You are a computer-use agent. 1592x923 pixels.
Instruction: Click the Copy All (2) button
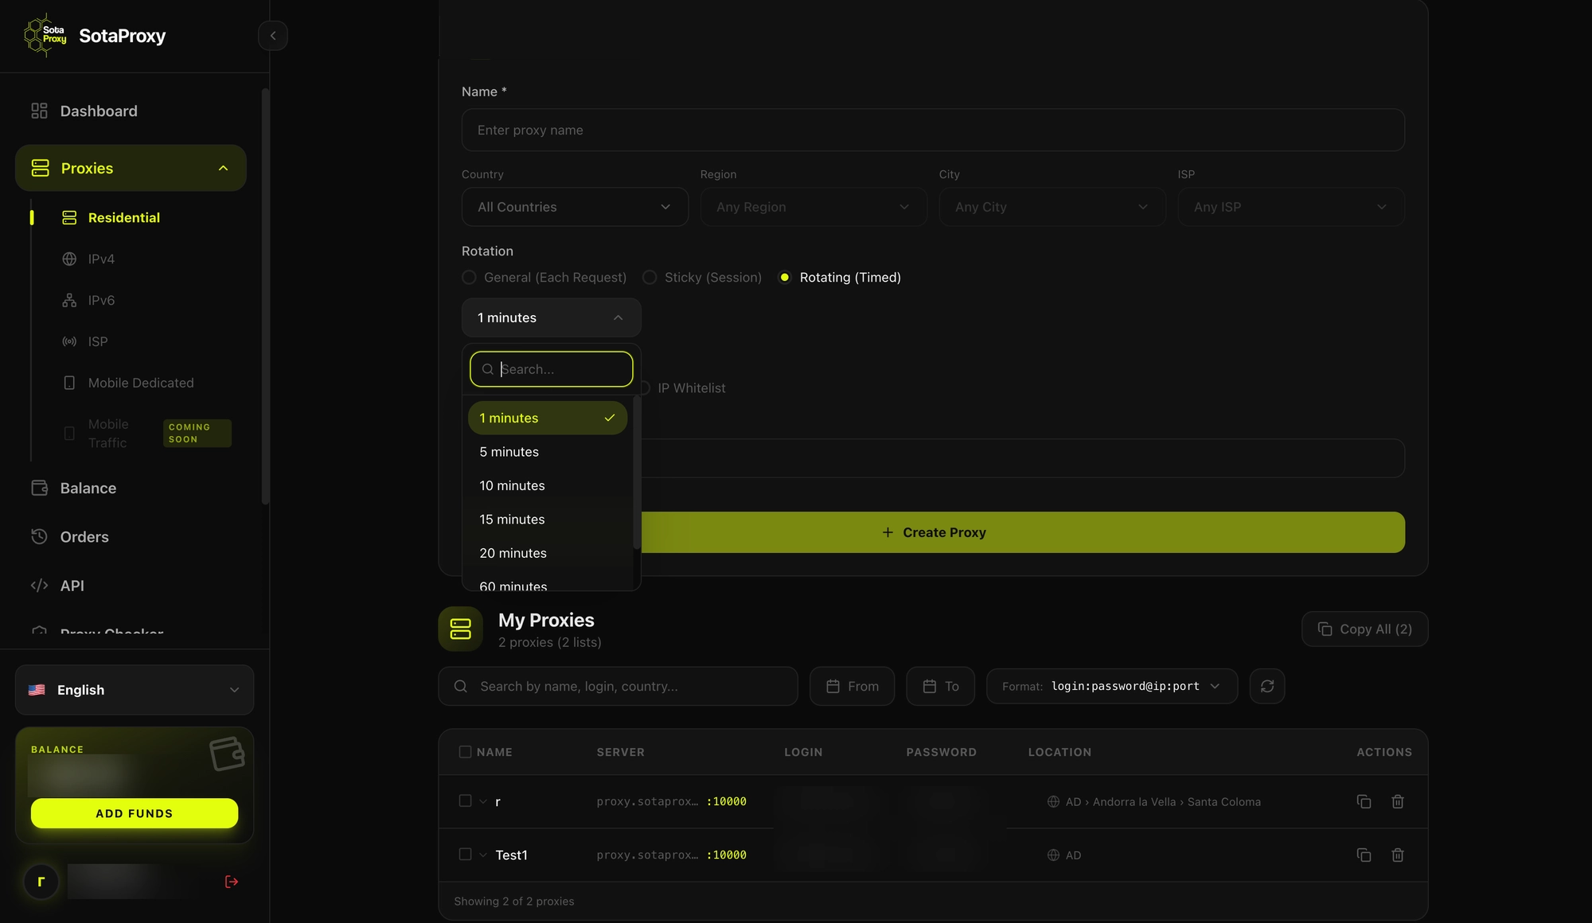[x=1364, y=629]
